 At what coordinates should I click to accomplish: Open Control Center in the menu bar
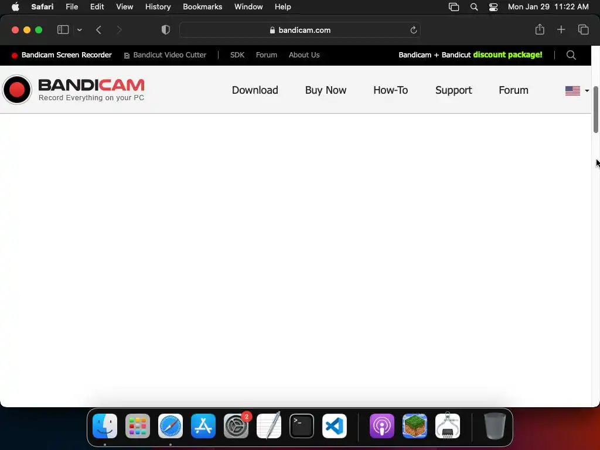pyautogui.click(x=493, y=7)
